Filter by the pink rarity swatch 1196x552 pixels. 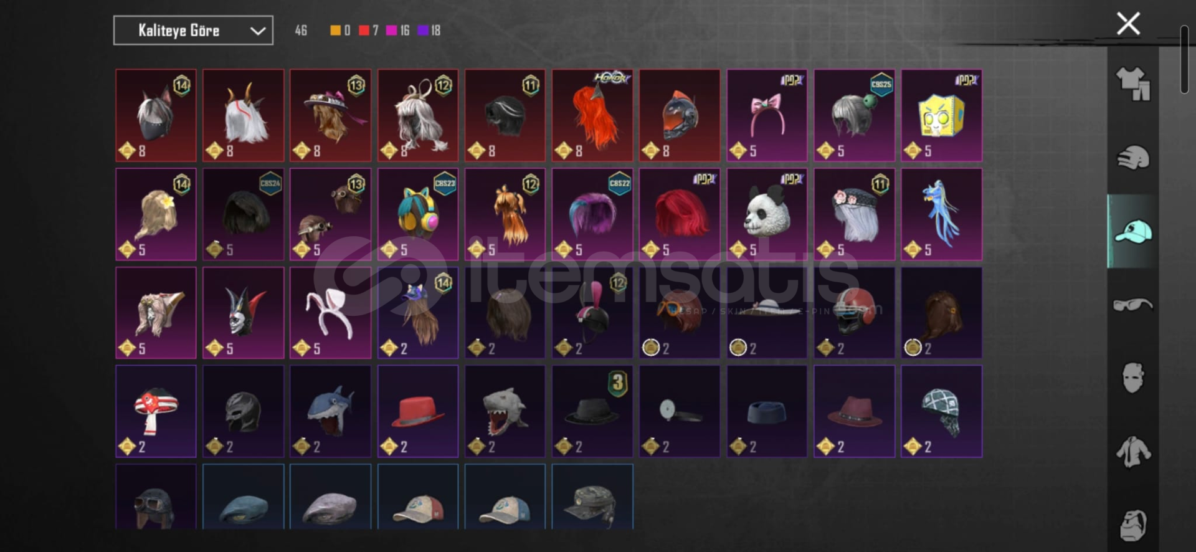[x=391, y=31]
